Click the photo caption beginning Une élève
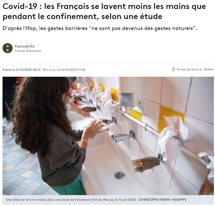Screen dimensions: 215x206 click(71, 200)
